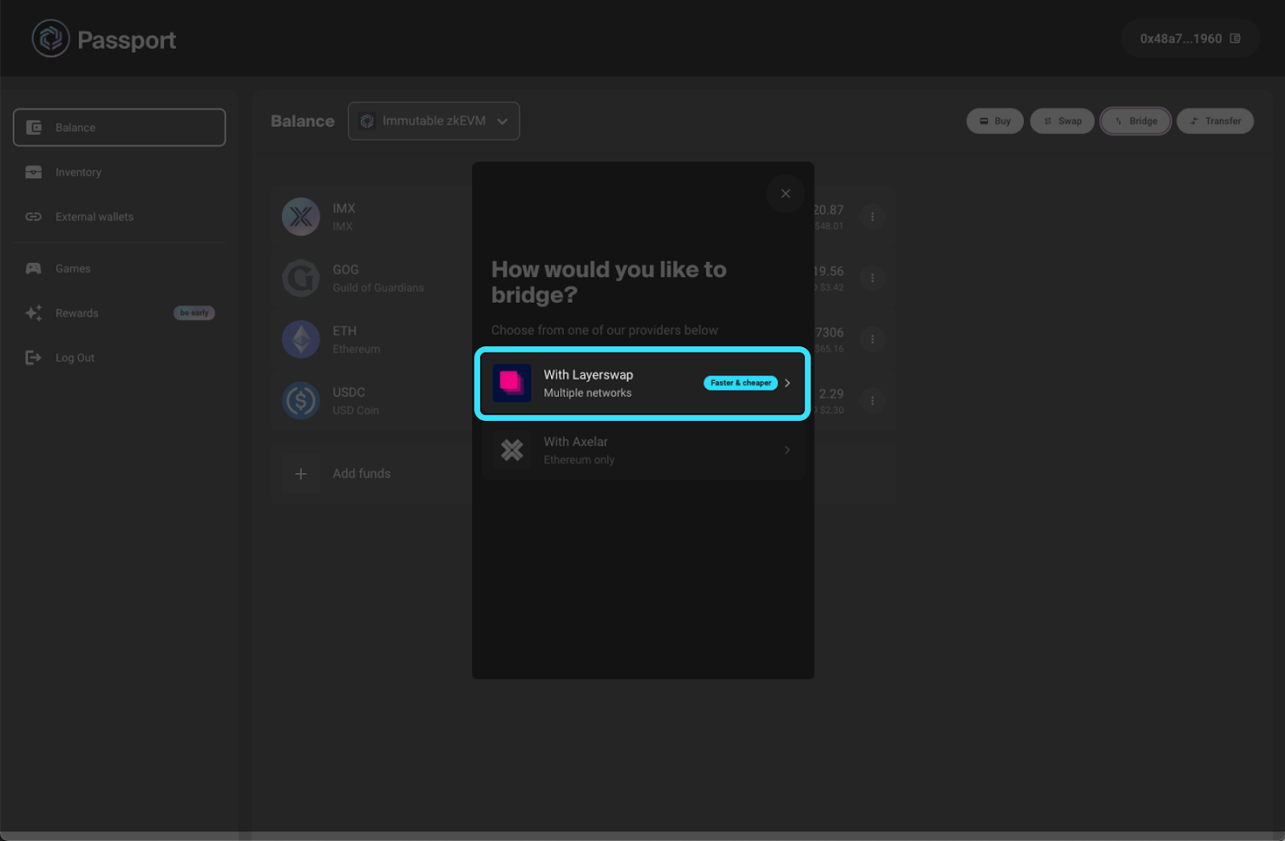Click the 'Ethereum' token subtitle
This screenshot has width=1285, height=841.
tap(357, 349)
